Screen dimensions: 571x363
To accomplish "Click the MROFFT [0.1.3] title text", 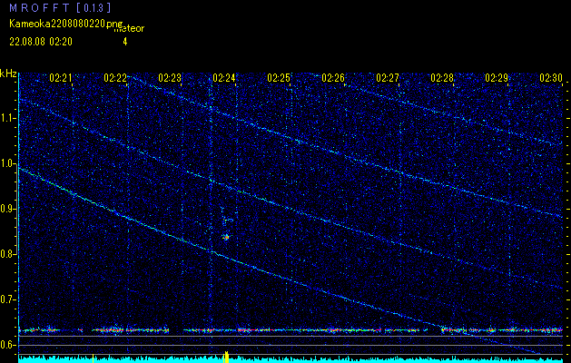I will (61, 8).
